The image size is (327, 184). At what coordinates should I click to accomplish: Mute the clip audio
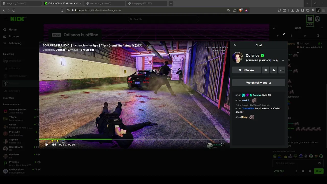tap(54, 145)
